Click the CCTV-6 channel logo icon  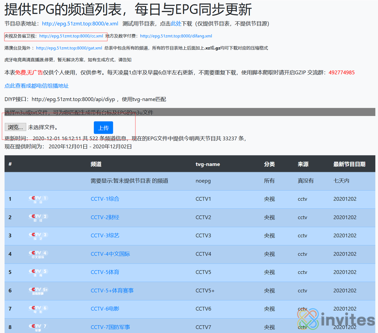[x=38, y=309]
